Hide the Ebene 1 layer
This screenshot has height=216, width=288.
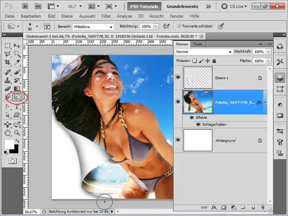click(x=178, y=77)
